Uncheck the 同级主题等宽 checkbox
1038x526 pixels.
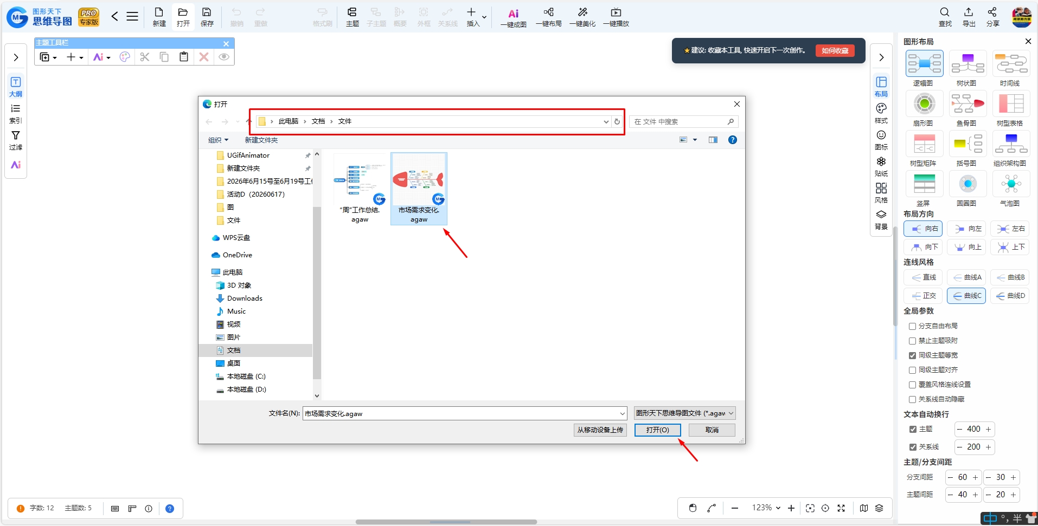point(912,355)
